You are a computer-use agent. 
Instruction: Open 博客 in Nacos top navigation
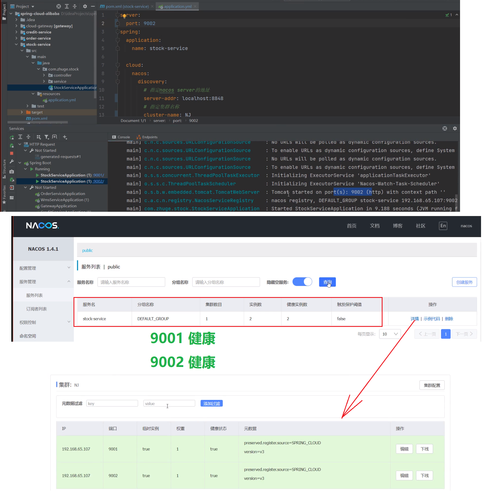(398, 226)
